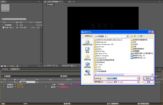
Task: Open the flowchart icon in project panel
Action: pyautogui.click(x=41, y=25)
